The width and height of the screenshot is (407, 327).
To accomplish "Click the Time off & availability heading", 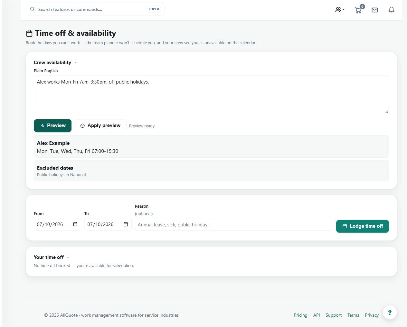I will click(x=75, y=33).
